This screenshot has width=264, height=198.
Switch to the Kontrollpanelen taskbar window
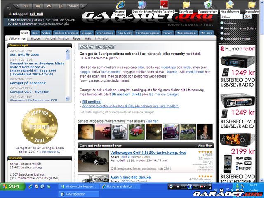(79, 194)
